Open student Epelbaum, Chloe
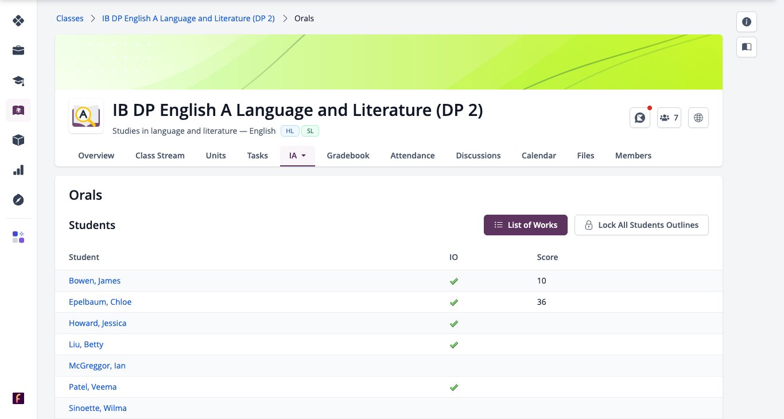This screenshot has width=784, height=419. pos(100,302)
